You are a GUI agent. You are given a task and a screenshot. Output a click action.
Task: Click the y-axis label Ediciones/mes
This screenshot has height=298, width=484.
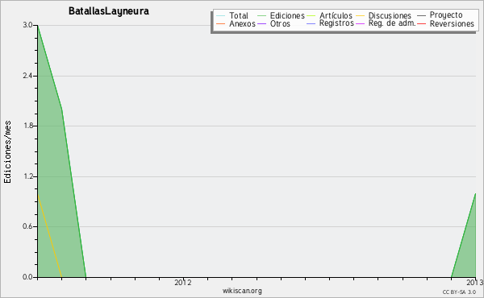point(7,152)
